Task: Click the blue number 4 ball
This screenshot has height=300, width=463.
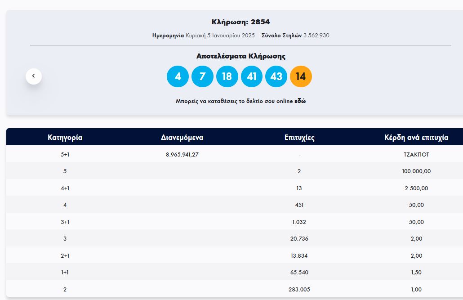Action: pos(178,76)
